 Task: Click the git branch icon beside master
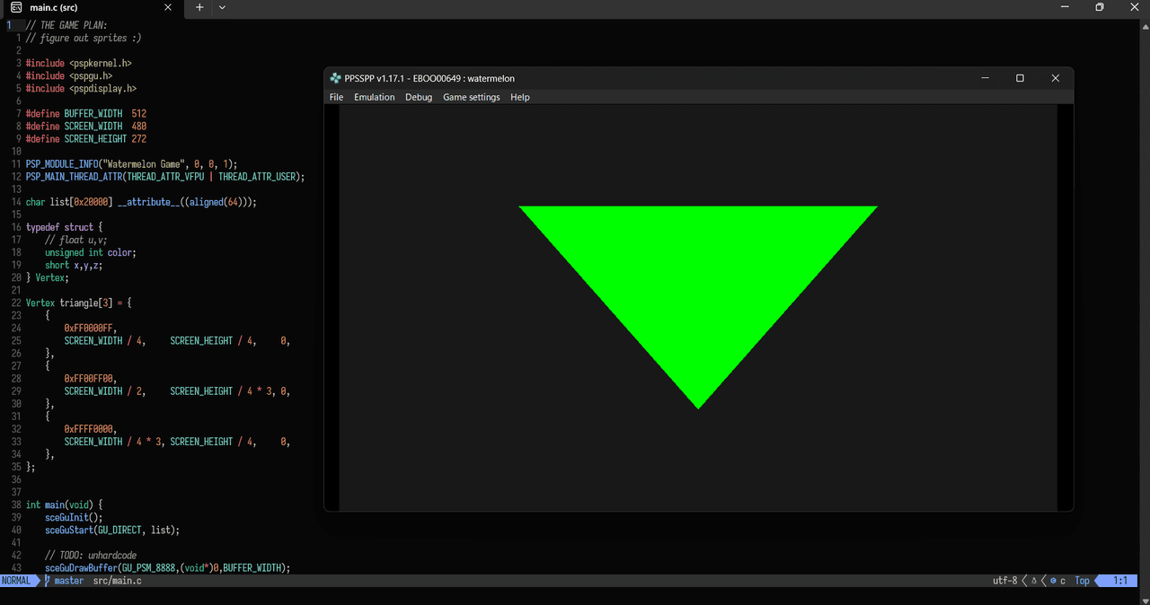click(48, 581)
